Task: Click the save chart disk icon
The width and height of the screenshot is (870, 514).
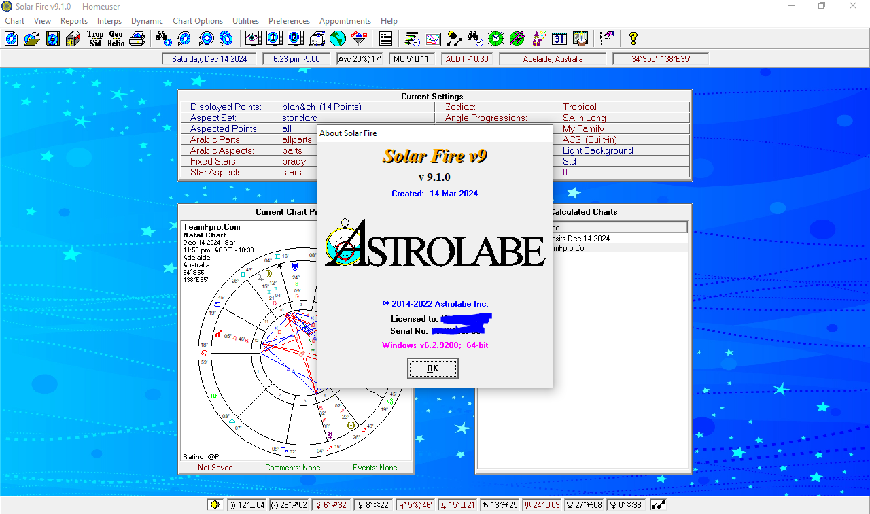Action: pos(52,38)
